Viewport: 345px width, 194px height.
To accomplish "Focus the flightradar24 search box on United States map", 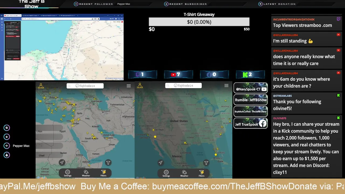I will coord(183,85).
